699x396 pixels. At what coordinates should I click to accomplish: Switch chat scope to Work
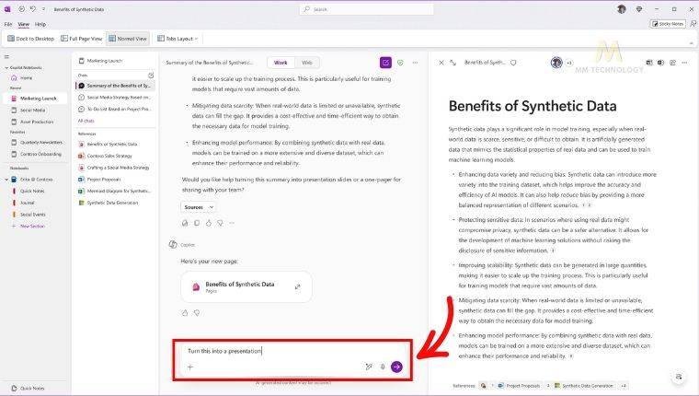click(281, 63)
